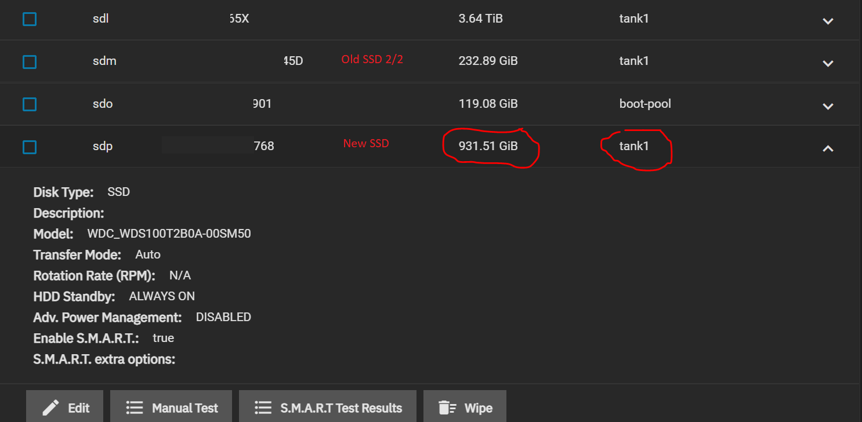Expand the sdm row chevron
Screen dimensions: 862x422
pos(828,63)
